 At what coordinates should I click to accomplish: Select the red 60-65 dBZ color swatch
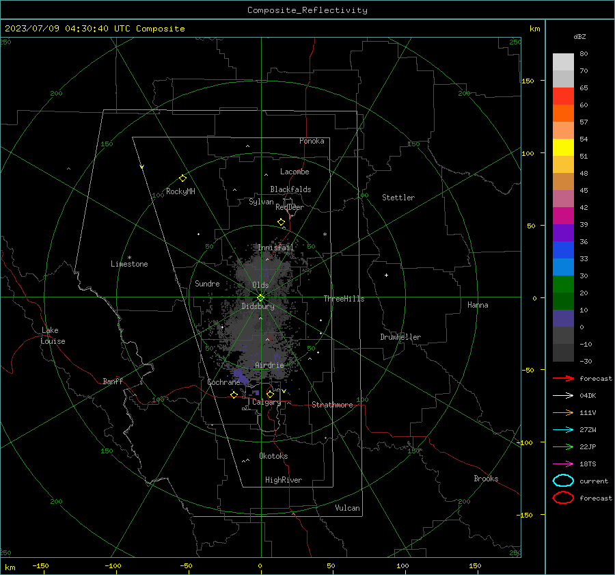(563, 96)
